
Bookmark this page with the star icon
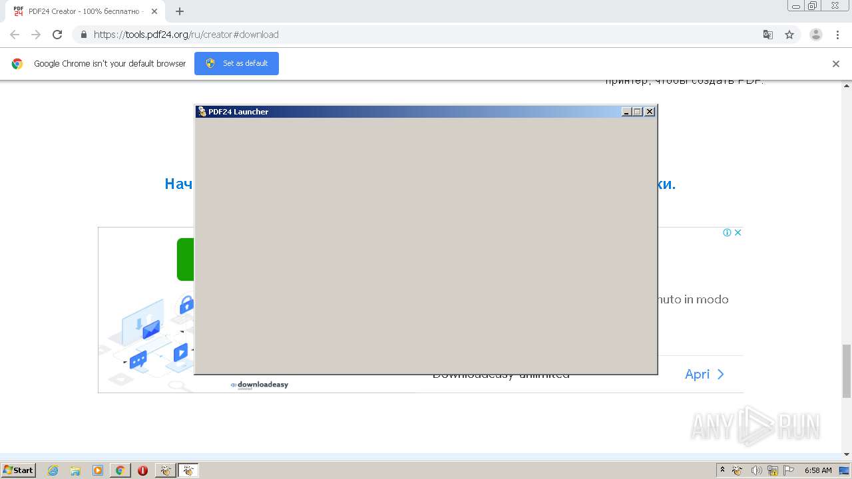click(789, 35)
